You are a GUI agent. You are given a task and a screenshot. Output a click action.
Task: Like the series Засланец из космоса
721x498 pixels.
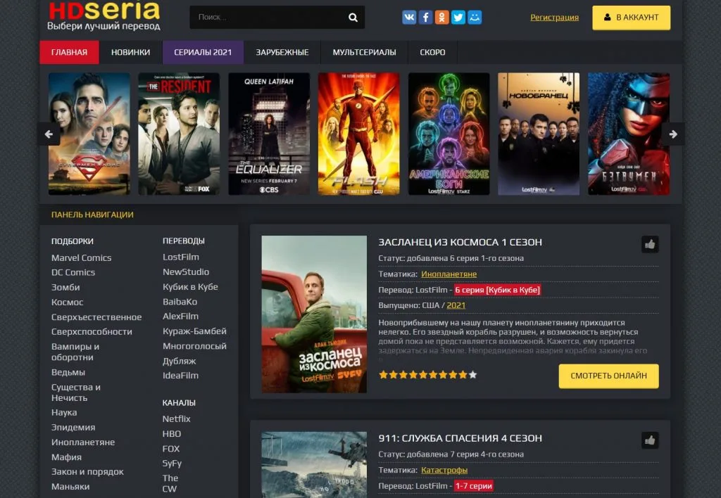tap(649, 244)
